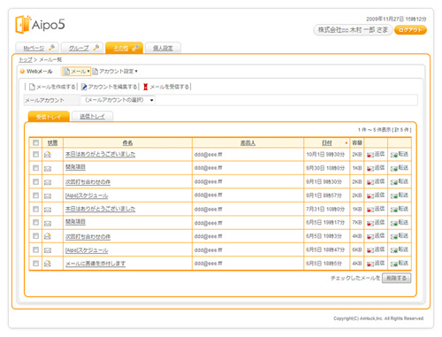Reply icon for the 9月1日 8時57分 mail

[370, 195]
